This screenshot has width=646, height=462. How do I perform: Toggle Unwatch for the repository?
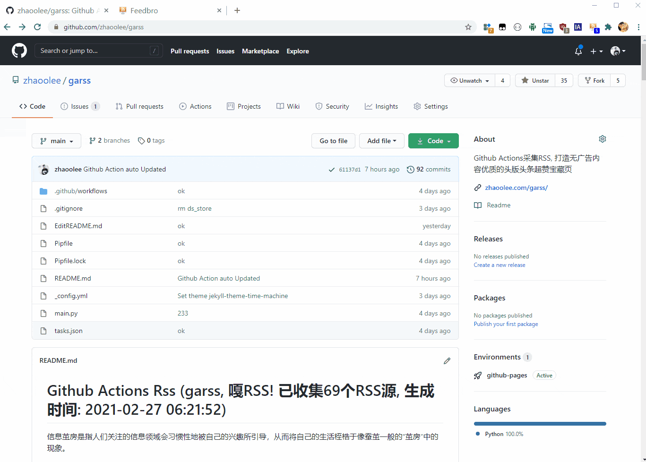click(470, 81)
